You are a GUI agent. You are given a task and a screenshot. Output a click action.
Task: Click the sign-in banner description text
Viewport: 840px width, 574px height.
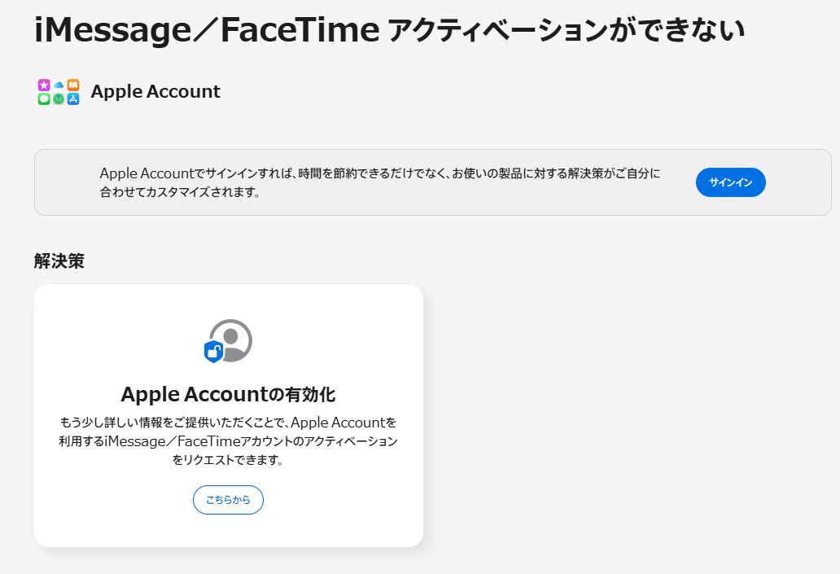380,183
